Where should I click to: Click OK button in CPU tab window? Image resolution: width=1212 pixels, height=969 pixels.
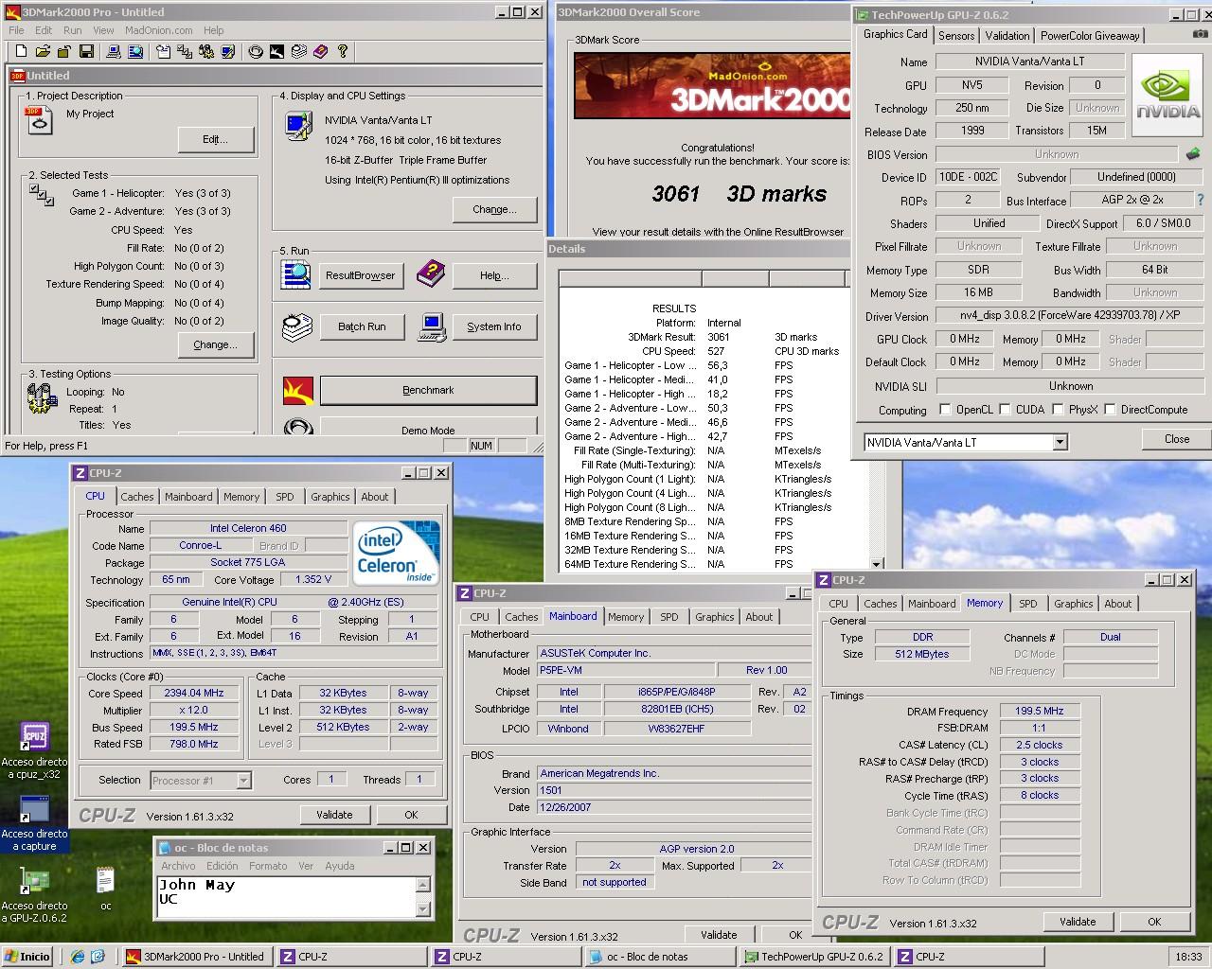tap(411, 815)
